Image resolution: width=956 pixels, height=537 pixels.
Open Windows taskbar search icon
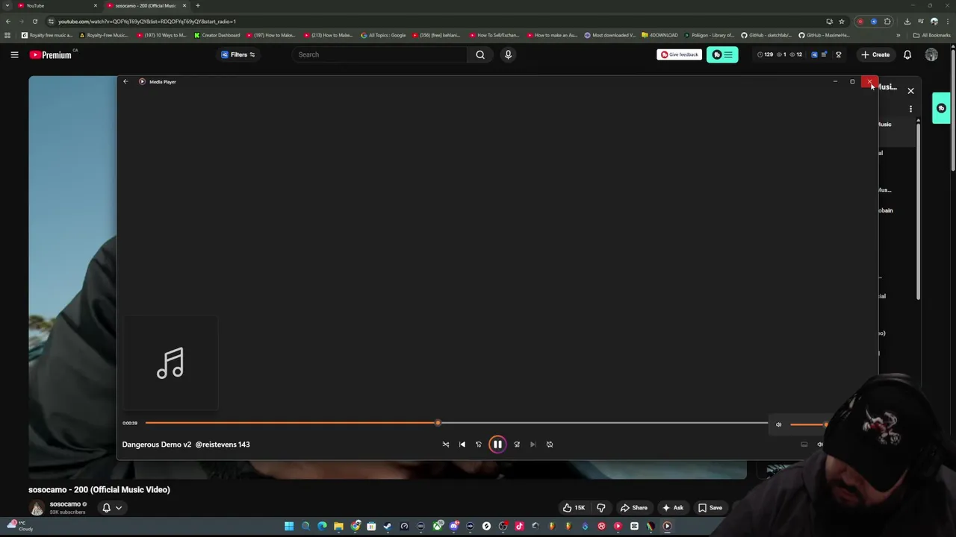point(305,527)
